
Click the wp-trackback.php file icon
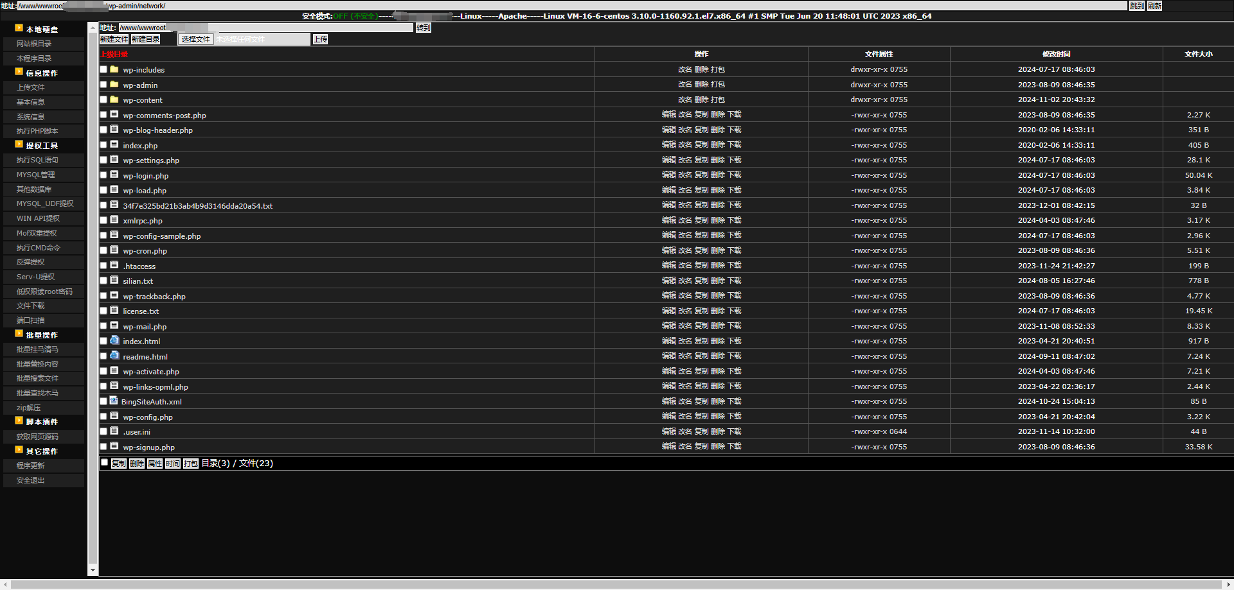click(114, 295)
